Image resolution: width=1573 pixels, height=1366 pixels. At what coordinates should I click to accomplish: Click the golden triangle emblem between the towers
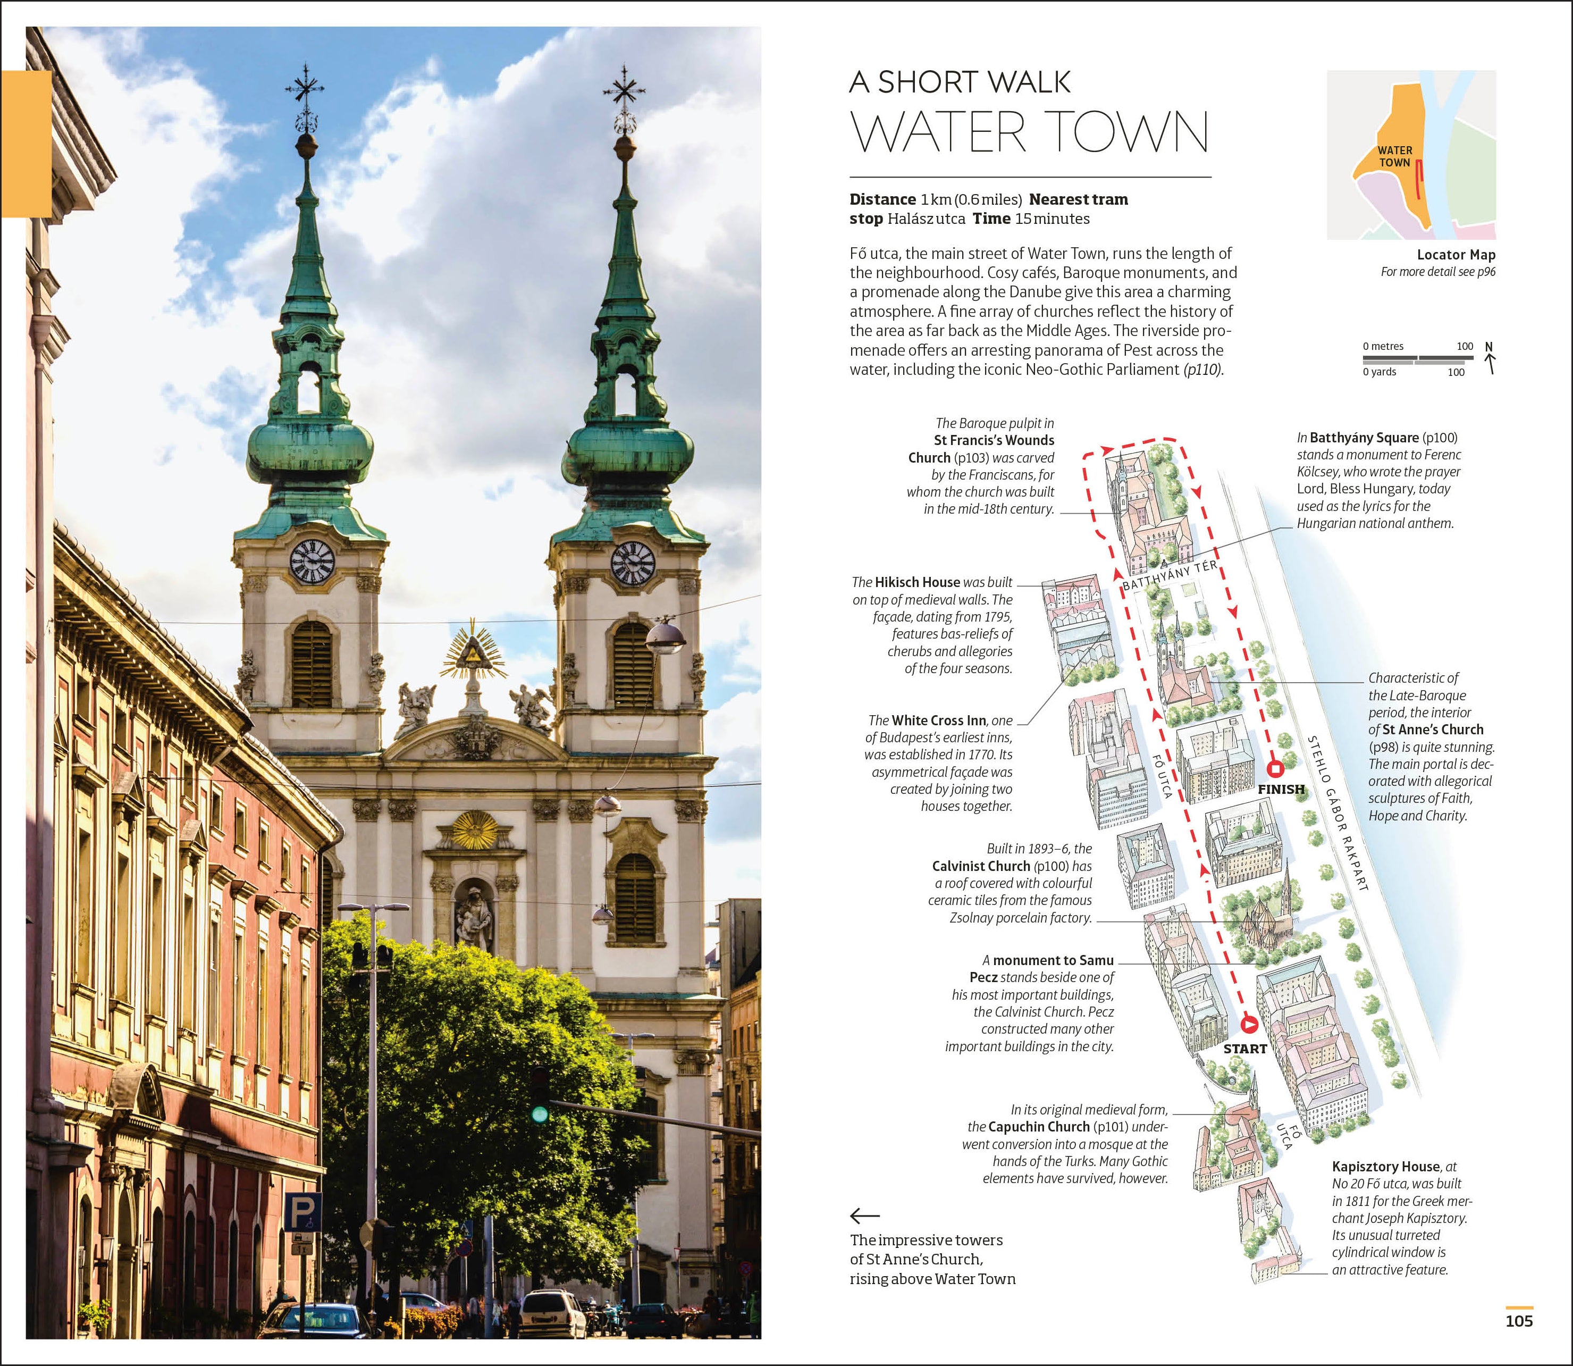coord(473,653)
